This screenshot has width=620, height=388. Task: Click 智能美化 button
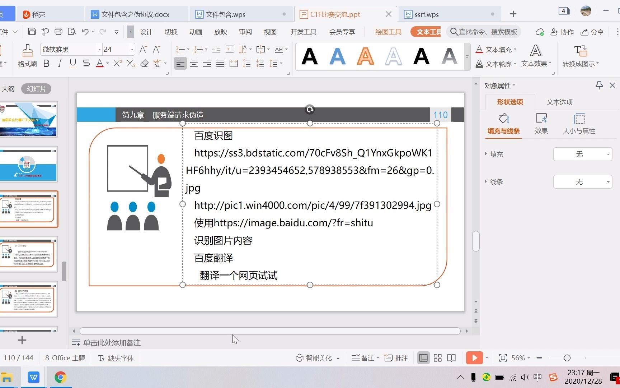[318, 358]
